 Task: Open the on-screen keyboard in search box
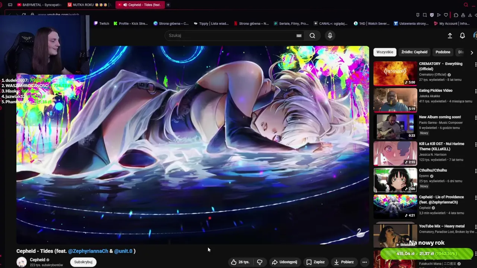point(299,36)
